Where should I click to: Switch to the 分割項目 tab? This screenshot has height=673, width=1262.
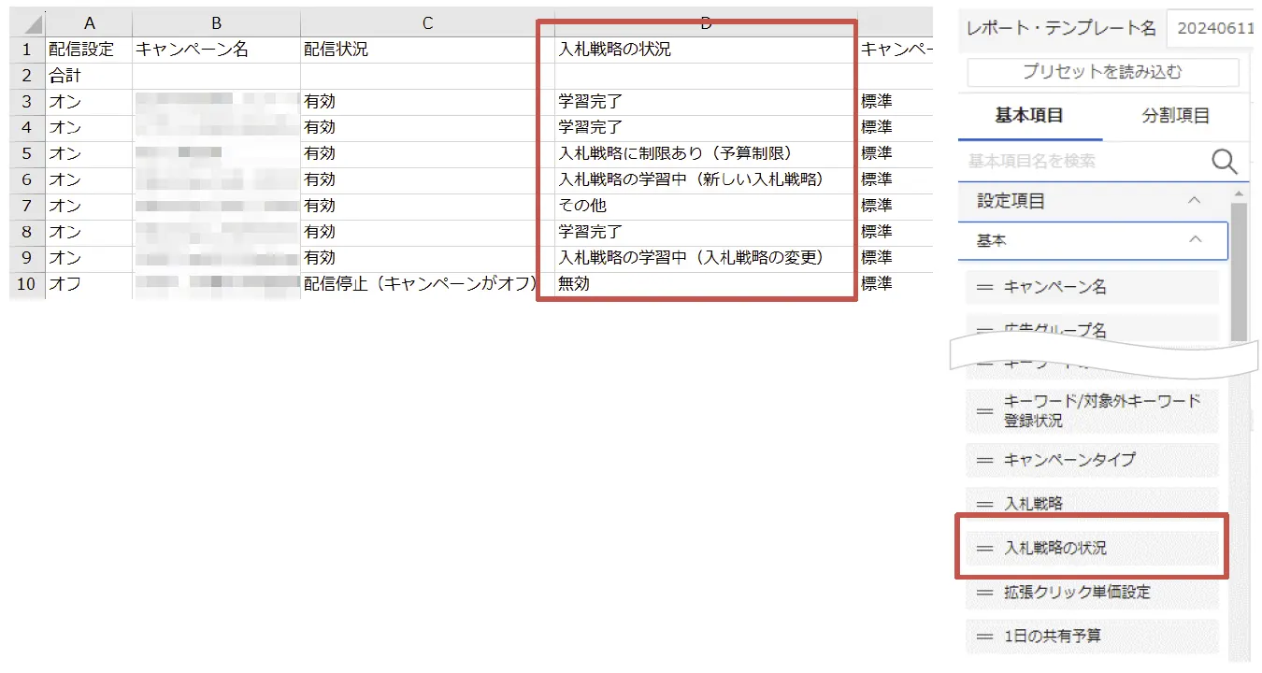(x=1176, y=116)
